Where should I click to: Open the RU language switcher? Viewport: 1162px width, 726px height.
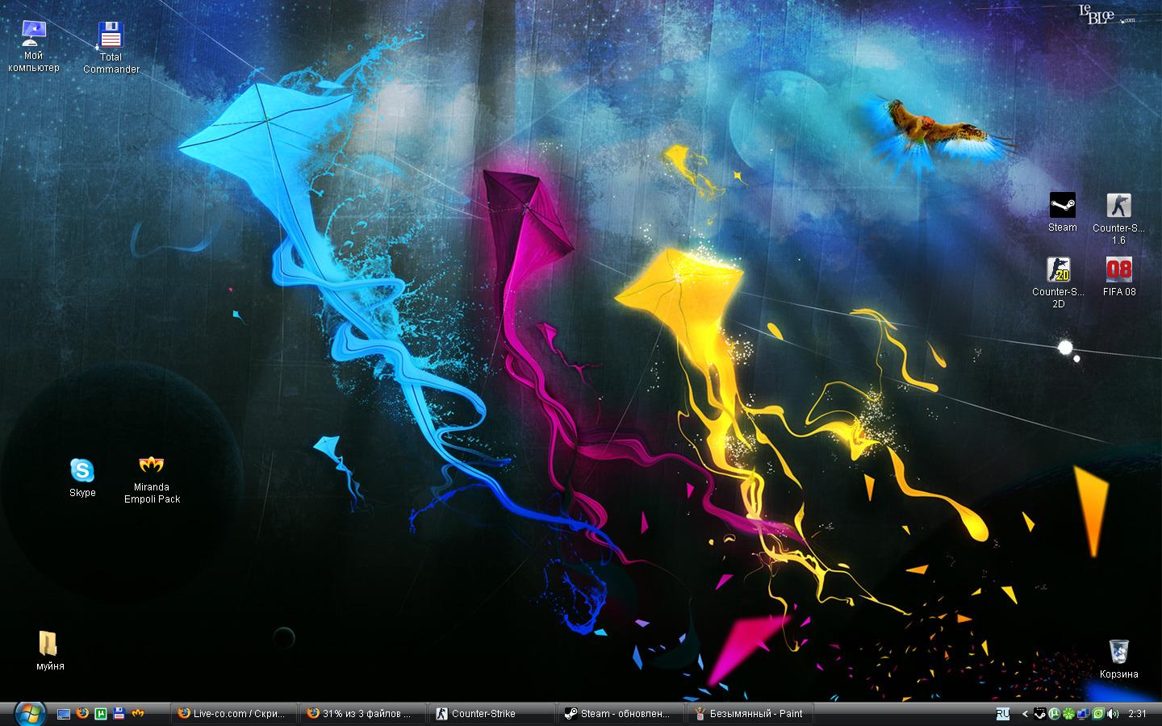(x=1003, y=714)
